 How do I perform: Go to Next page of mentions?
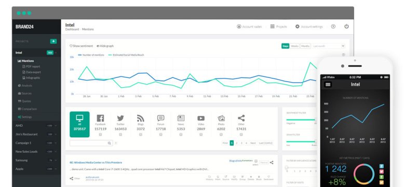(253, 143)
